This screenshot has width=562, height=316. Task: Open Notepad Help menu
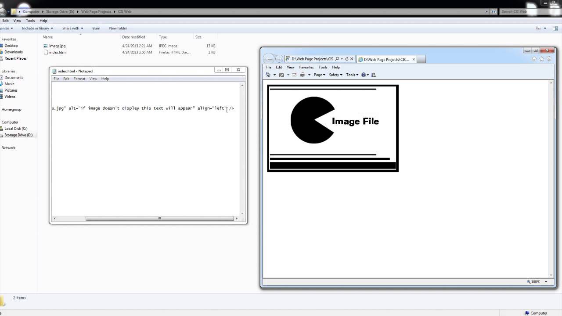pyautogui.click(x=105, y=79)
